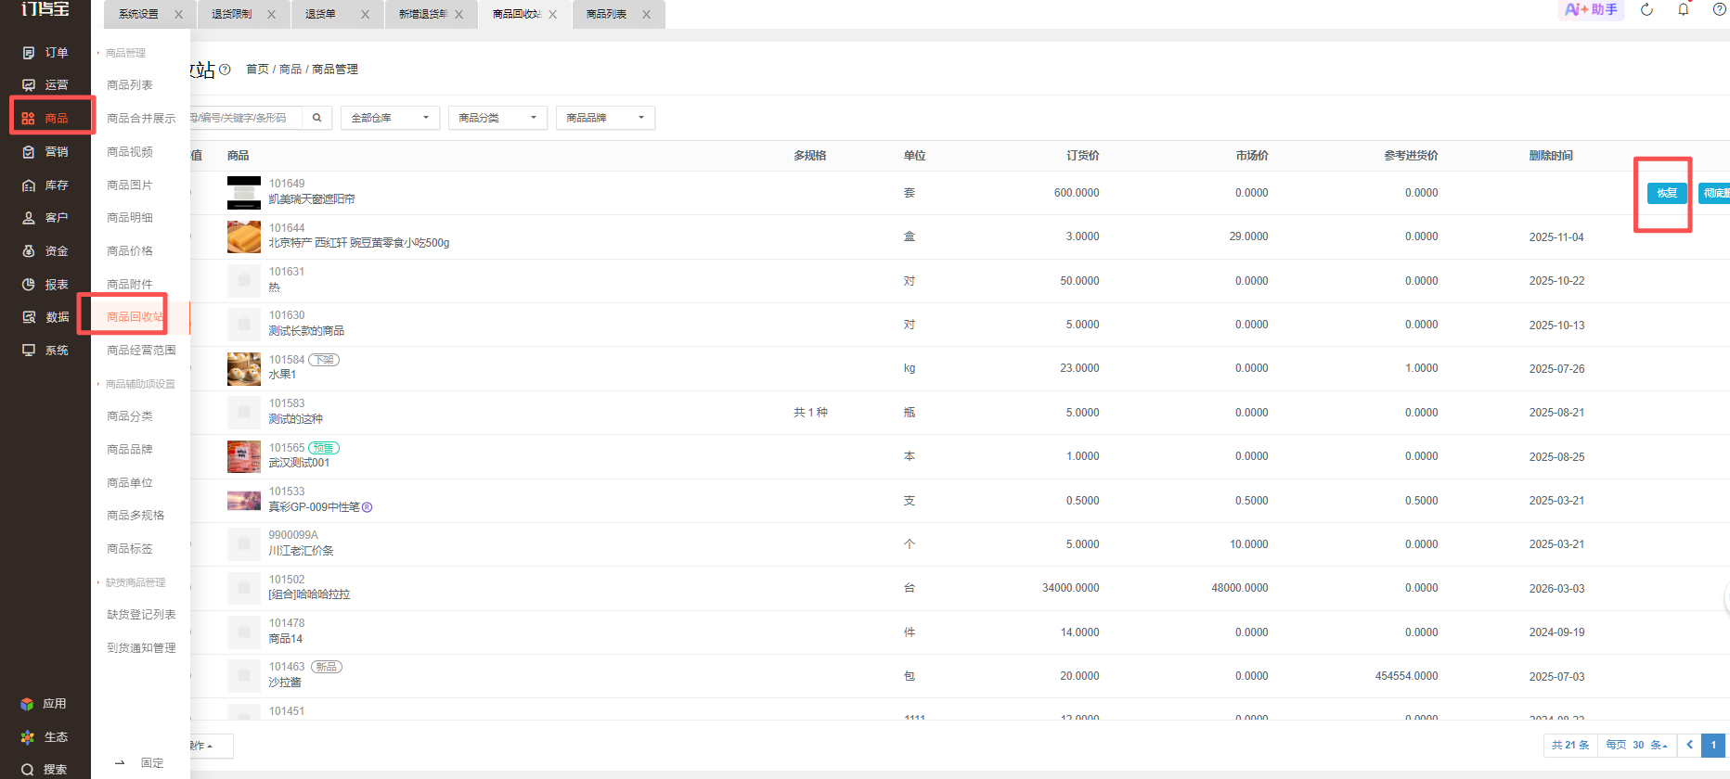Click the 北京特产 product thumbnail
Image resolution: width=1730 pixels, height=779 pixels.
tap(244, 236)
